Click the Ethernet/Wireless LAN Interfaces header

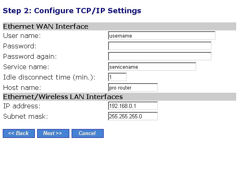pos(119,97)
